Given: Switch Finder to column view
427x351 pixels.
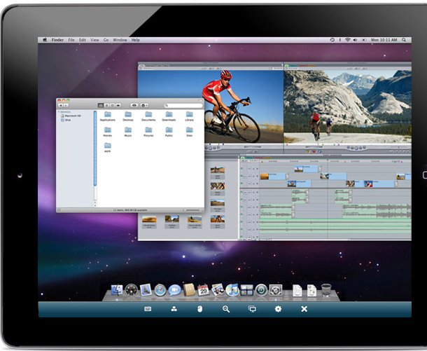Looking at the screenshot, I should (x=112, y=105).
